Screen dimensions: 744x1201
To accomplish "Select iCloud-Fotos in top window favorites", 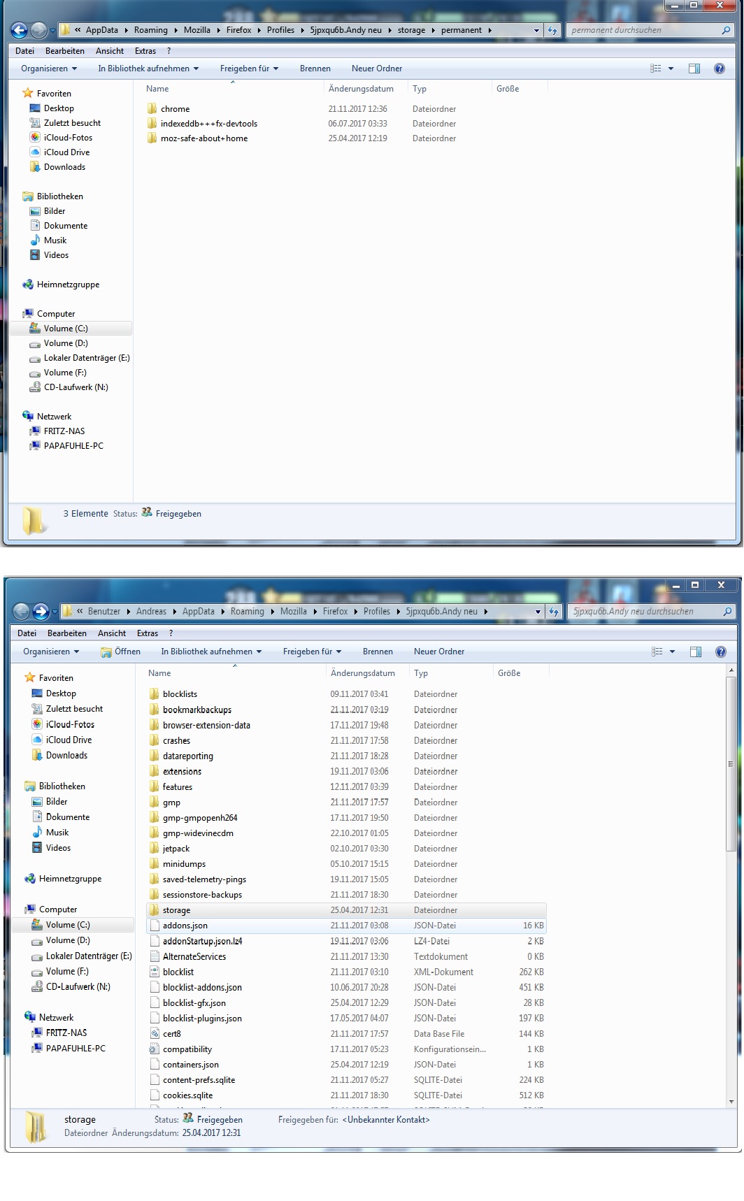I will pyautogui.click(x=68, y=138).
